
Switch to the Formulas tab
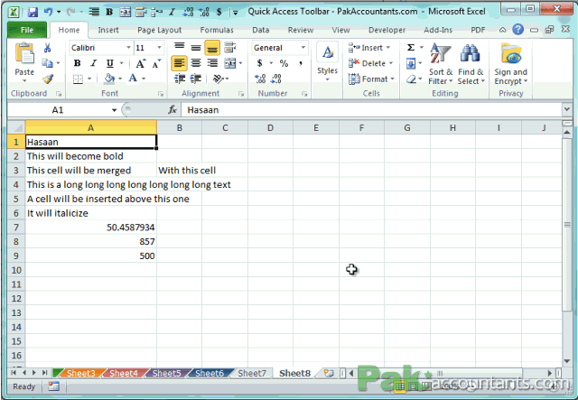point(217,30)
